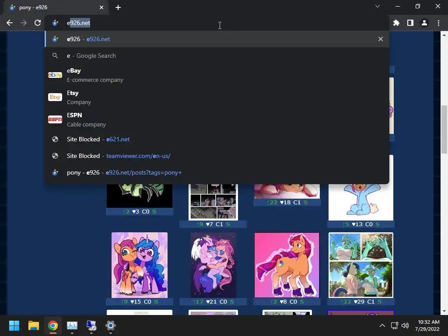The width and height of the screenshot is (448, 336).
Task: Click the '↑22 ♥29 C1 S' stats
Action: 361,302
